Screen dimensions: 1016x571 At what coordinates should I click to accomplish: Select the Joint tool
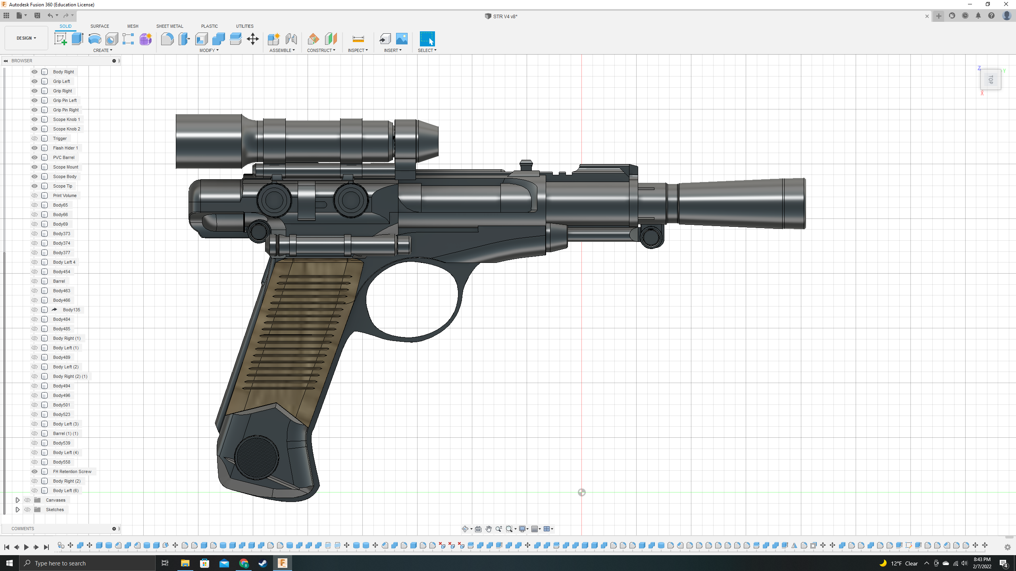pos(291,39)
